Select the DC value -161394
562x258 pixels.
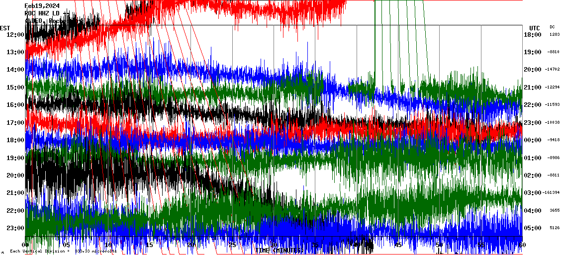pos(552,193)
